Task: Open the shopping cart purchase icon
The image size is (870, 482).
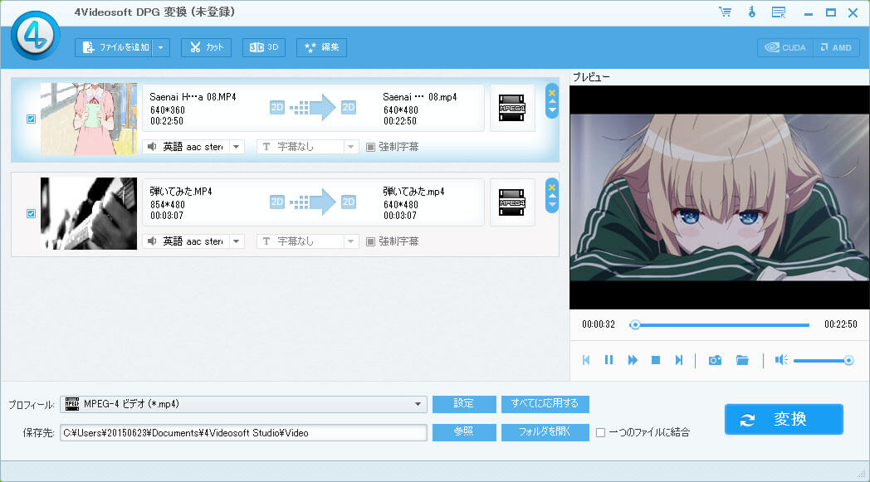Action: point(726,12)
